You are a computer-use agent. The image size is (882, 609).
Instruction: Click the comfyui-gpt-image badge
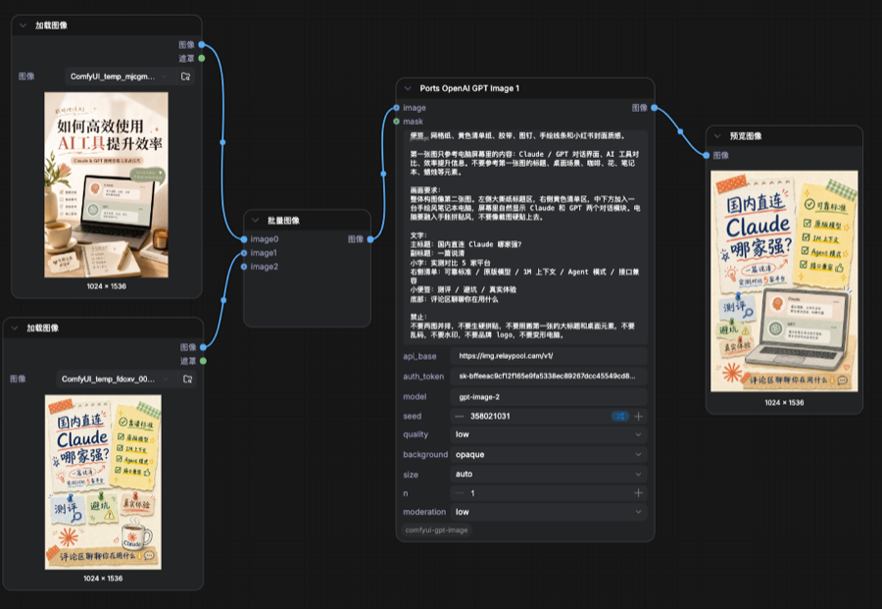coord(436,530)
